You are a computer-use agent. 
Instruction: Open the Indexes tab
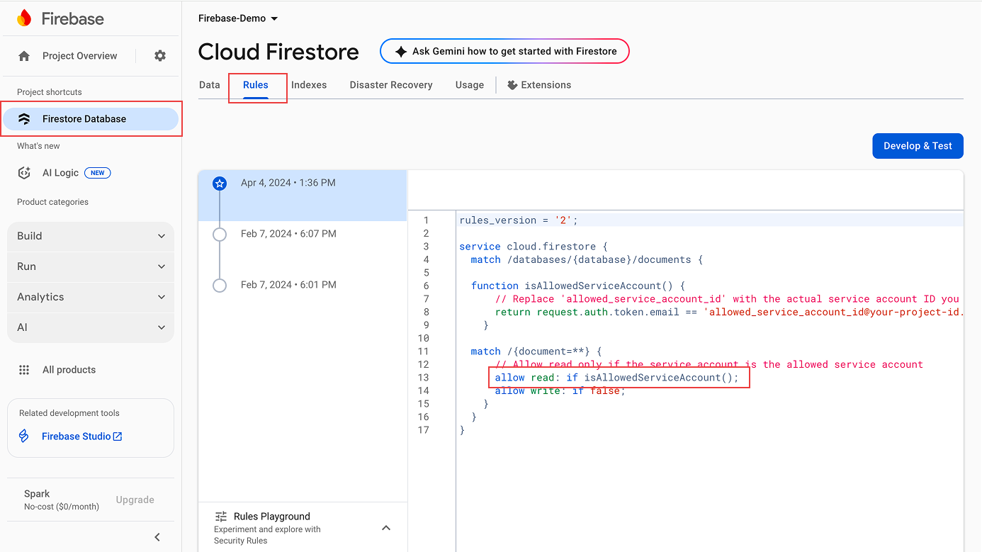[309, 85]
